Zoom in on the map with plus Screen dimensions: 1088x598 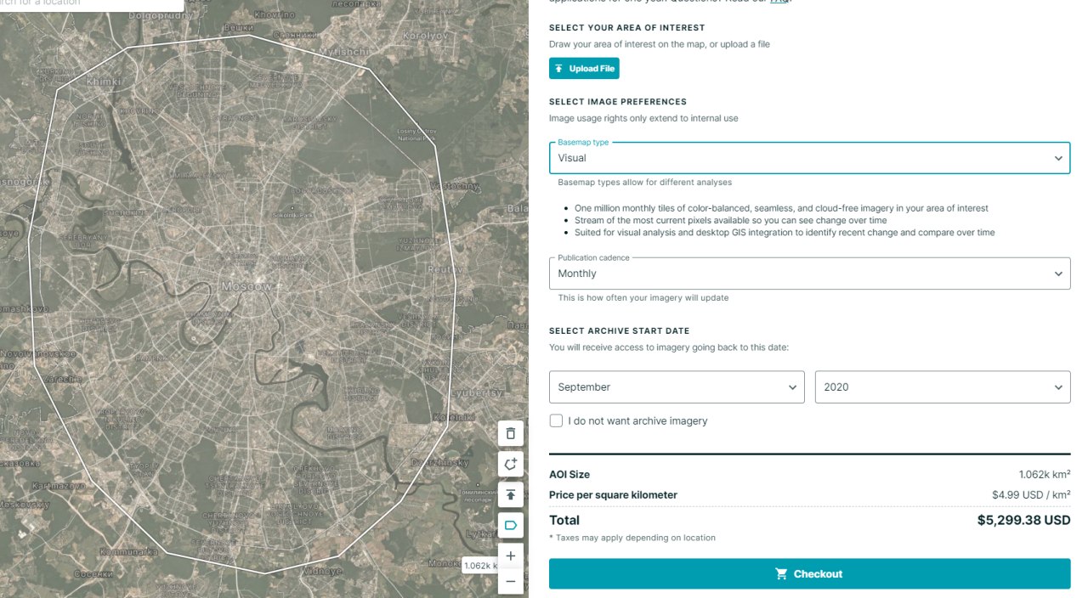coord(510,556)
